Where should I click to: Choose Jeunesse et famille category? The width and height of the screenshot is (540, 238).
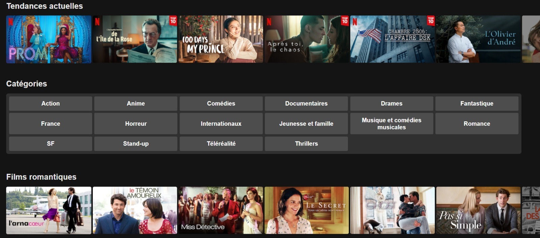(306, 124)
